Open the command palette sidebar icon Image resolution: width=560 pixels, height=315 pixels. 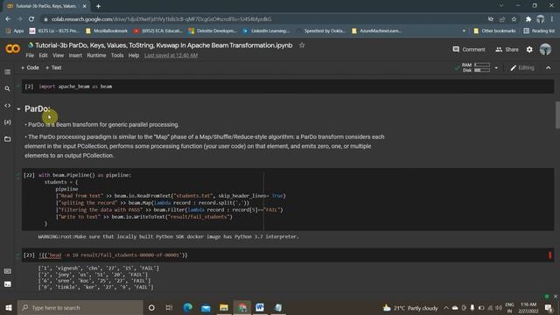point(7,271)
